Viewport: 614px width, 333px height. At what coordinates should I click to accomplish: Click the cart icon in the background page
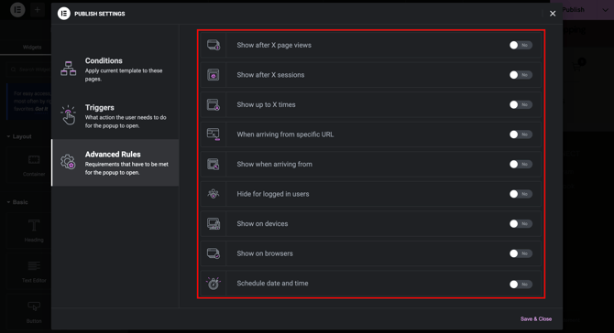pos(577,66)
